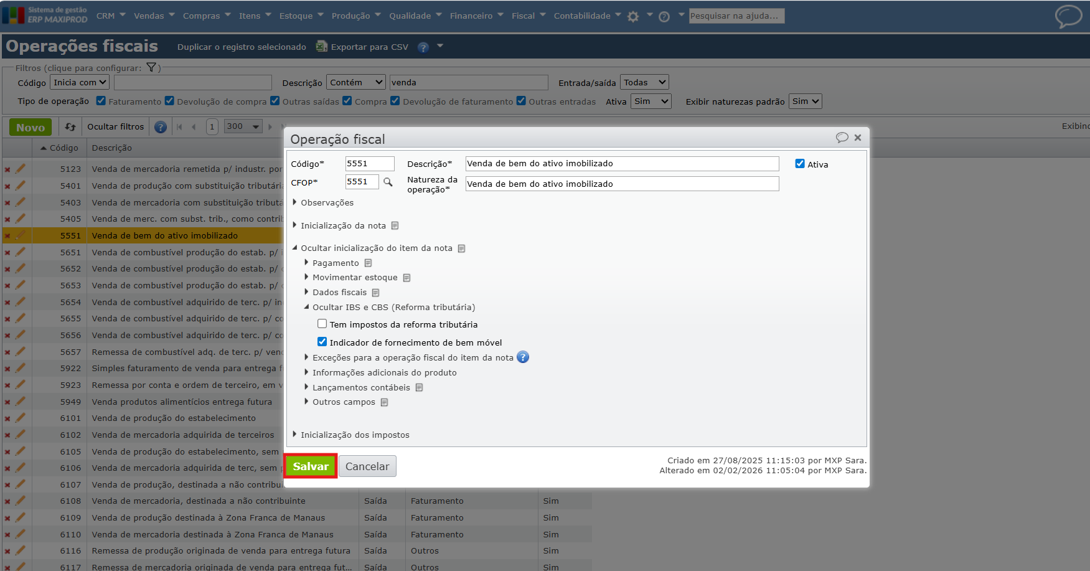
Task: Open the CRM menu
Action: pos(111,16)
